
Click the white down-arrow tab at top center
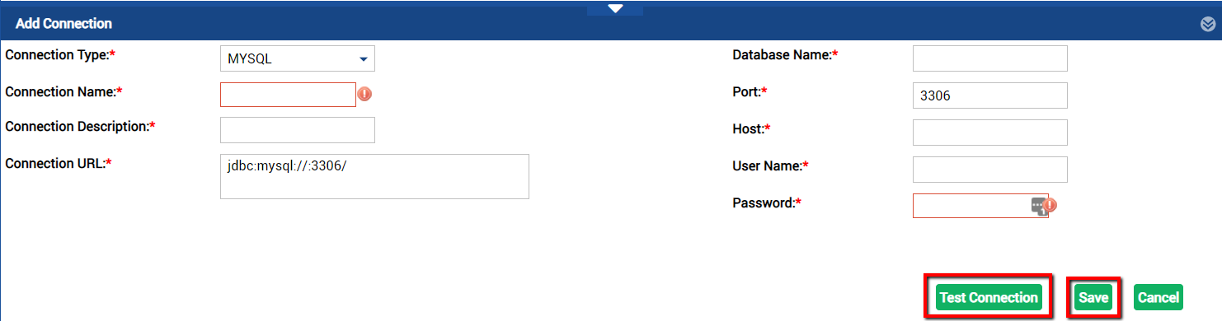coord(615,8)
